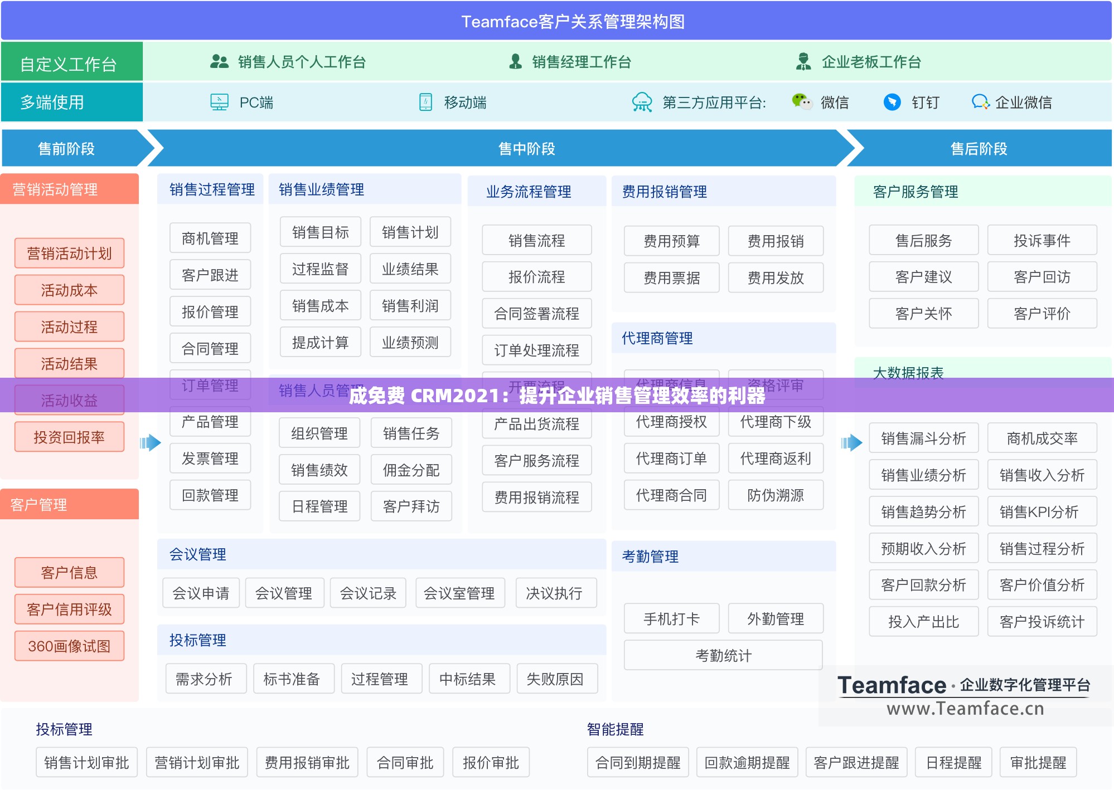Image resolution: width=1114 pixels, height=790 pixels.
Task: Click the salesperson workbench people icon
Action: (219, 61)
